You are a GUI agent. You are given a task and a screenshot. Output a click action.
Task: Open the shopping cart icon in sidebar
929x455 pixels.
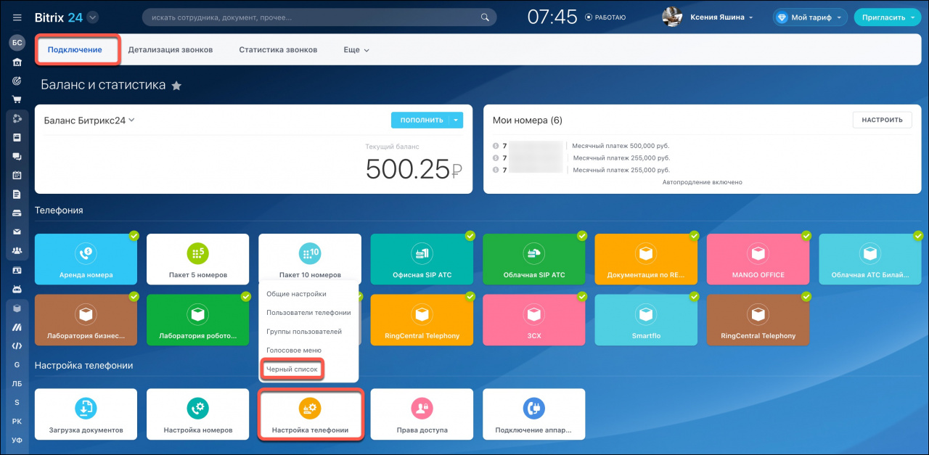17,99
